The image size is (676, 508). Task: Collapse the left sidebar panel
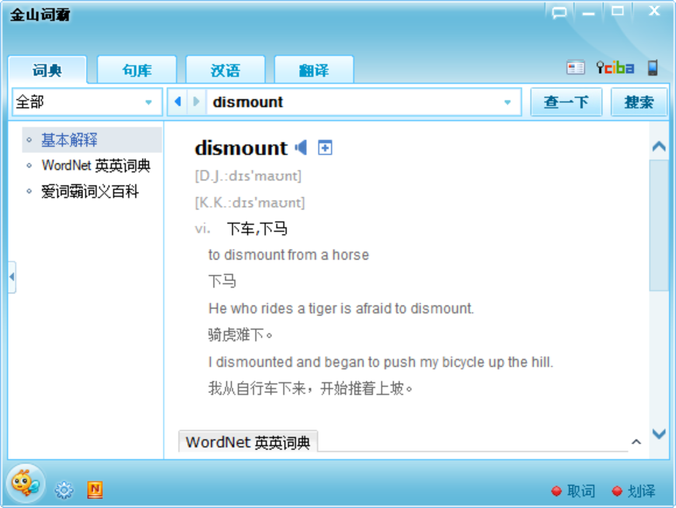click(x=12, y=277)
